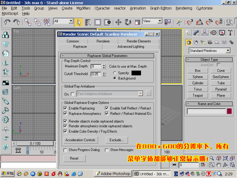Screen dimensions: 237x178
Task: Click the Cutoff Threshold spinner arrows
Action: pos(104,74)
